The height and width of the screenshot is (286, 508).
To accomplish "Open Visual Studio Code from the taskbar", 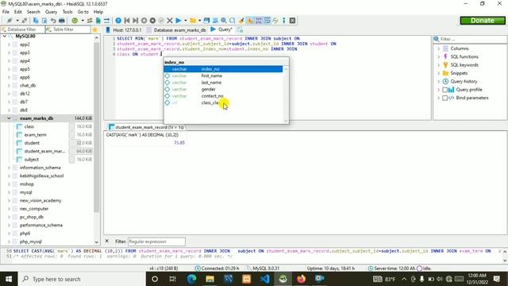I will [x=264, y=279].
